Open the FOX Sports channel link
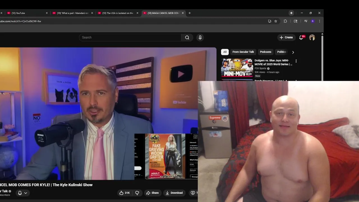The image size is (359, 202). tap(260, 68)
